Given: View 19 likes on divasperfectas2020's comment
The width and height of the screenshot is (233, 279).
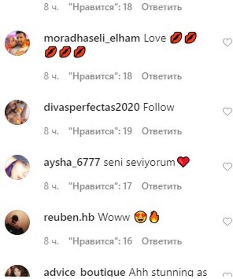Looking at the screenshot, I should [100, 131].
